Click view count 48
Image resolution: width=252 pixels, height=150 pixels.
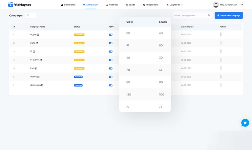[x=128, y=58]
